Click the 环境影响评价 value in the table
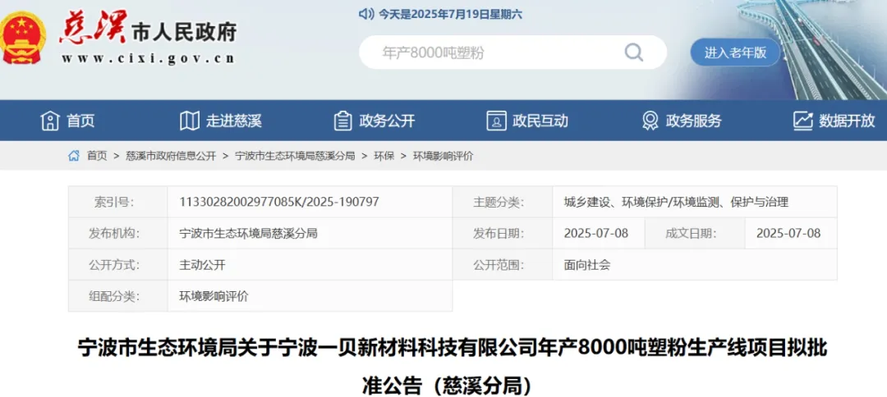 pos(214,295)
